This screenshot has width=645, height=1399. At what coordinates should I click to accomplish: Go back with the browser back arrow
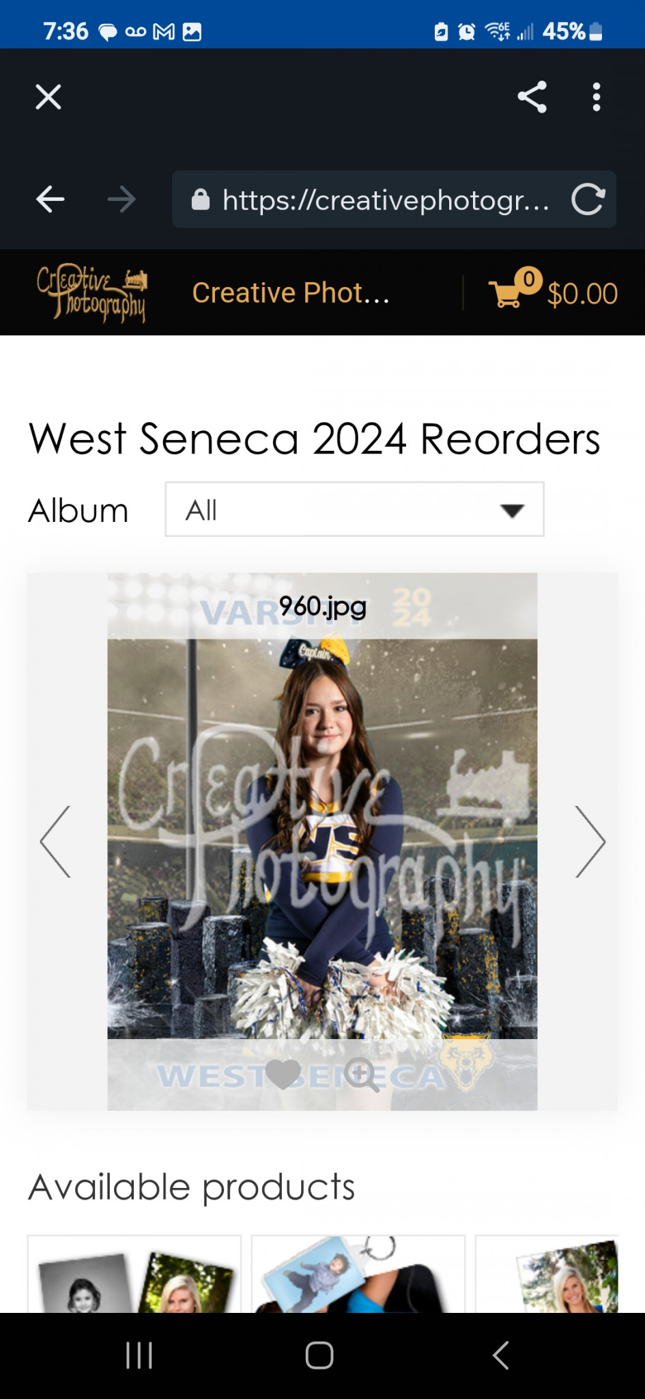coord(51,199)
